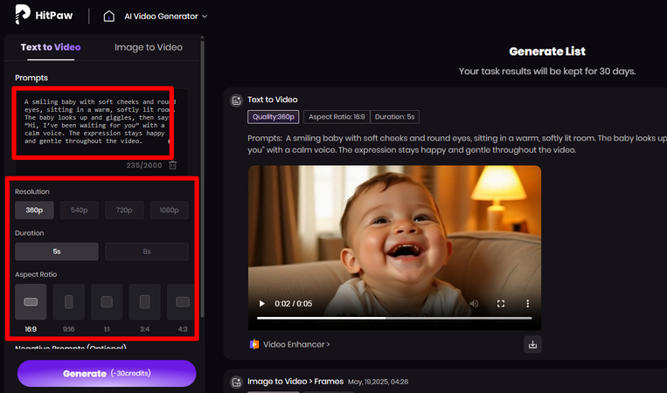Select the 16:9 aspect ratio icon

click(x=31, y=301)
